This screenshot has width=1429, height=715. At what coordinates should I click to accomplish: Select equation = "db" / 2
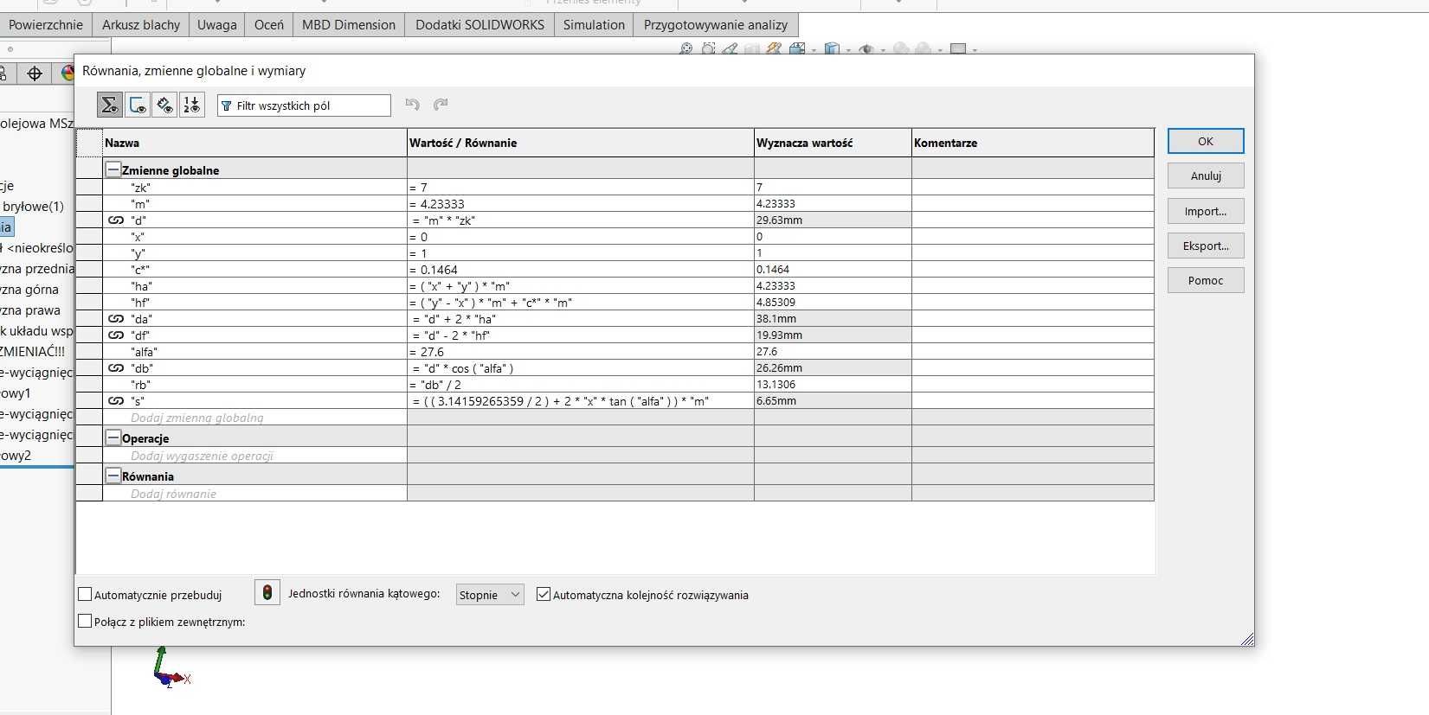tap(581, 385)
